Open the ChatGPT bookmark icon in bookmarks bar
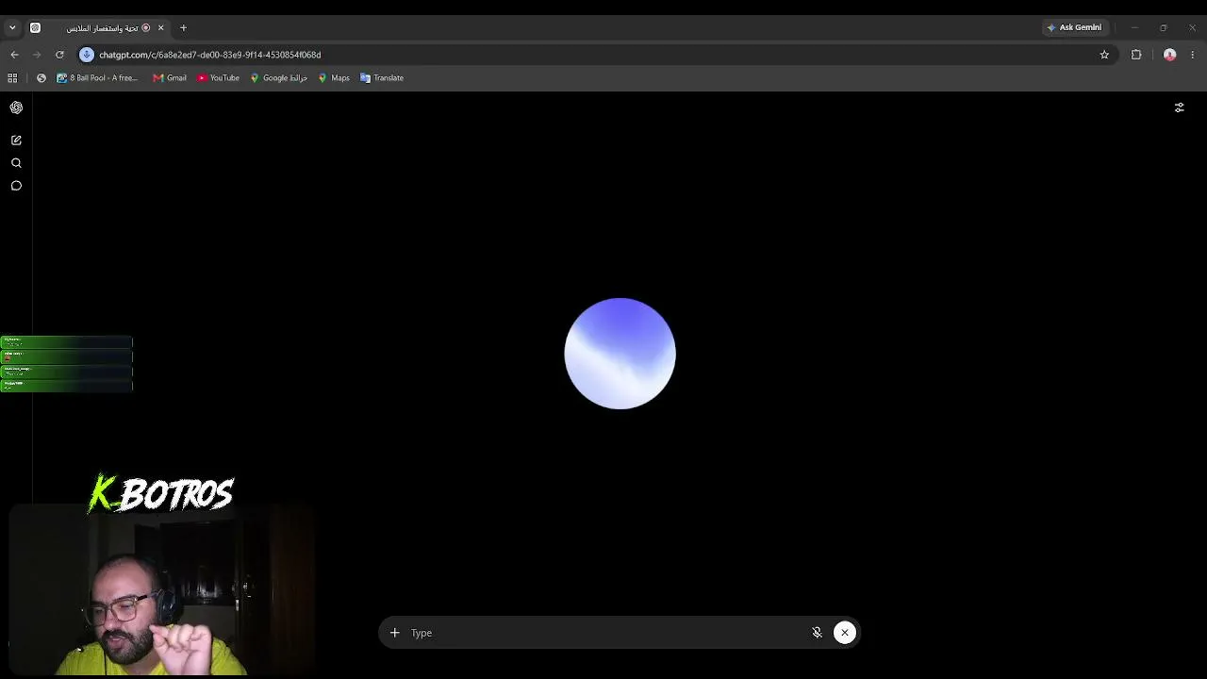Screen dimensions: 1207x679 pos(41,78)
